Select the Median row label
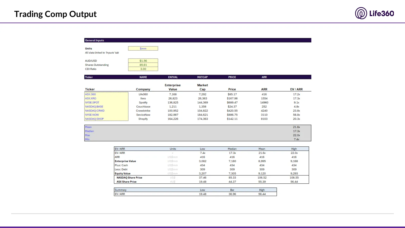 [x=89, y=131]
